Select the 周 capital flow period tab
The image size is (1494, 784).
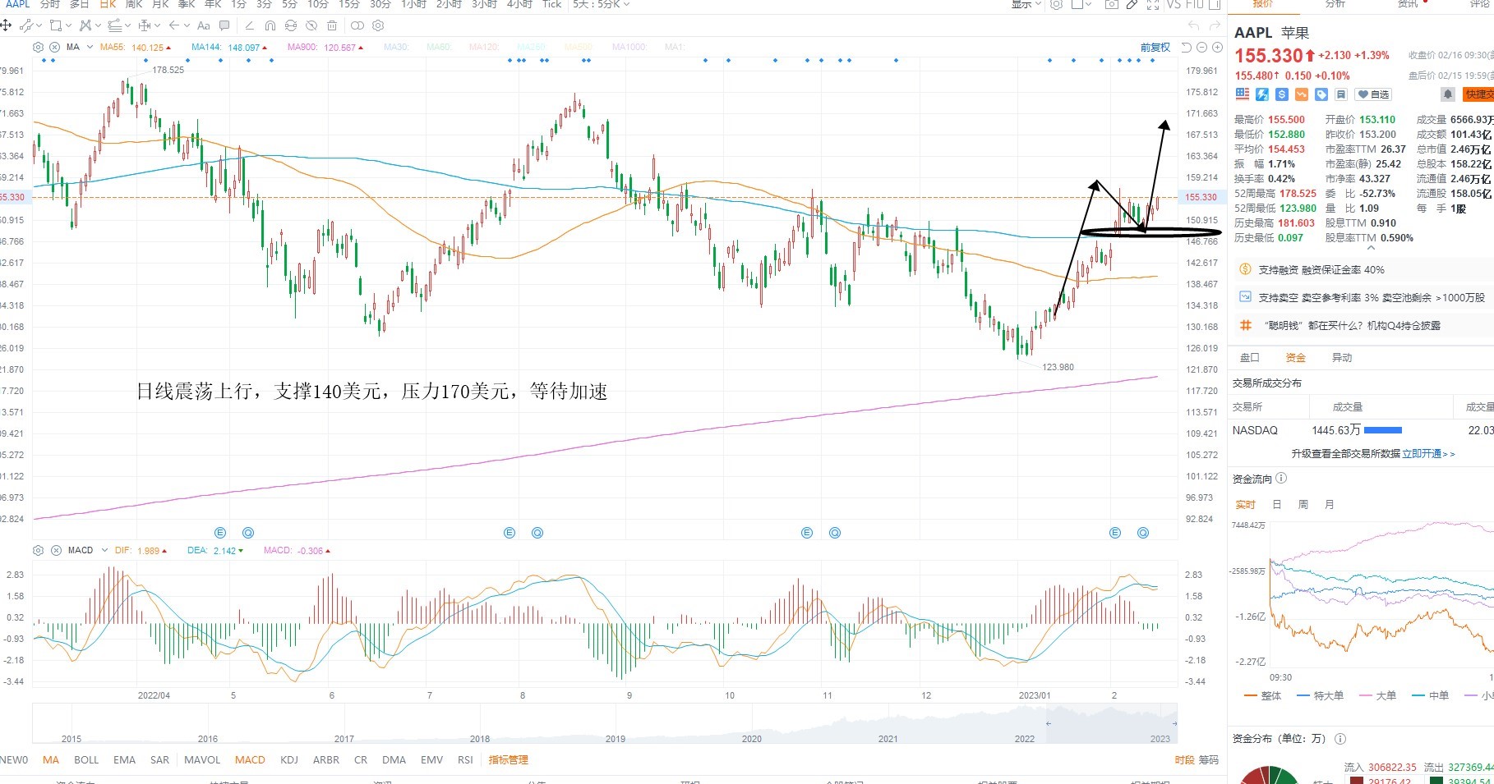pos(1303,505)
